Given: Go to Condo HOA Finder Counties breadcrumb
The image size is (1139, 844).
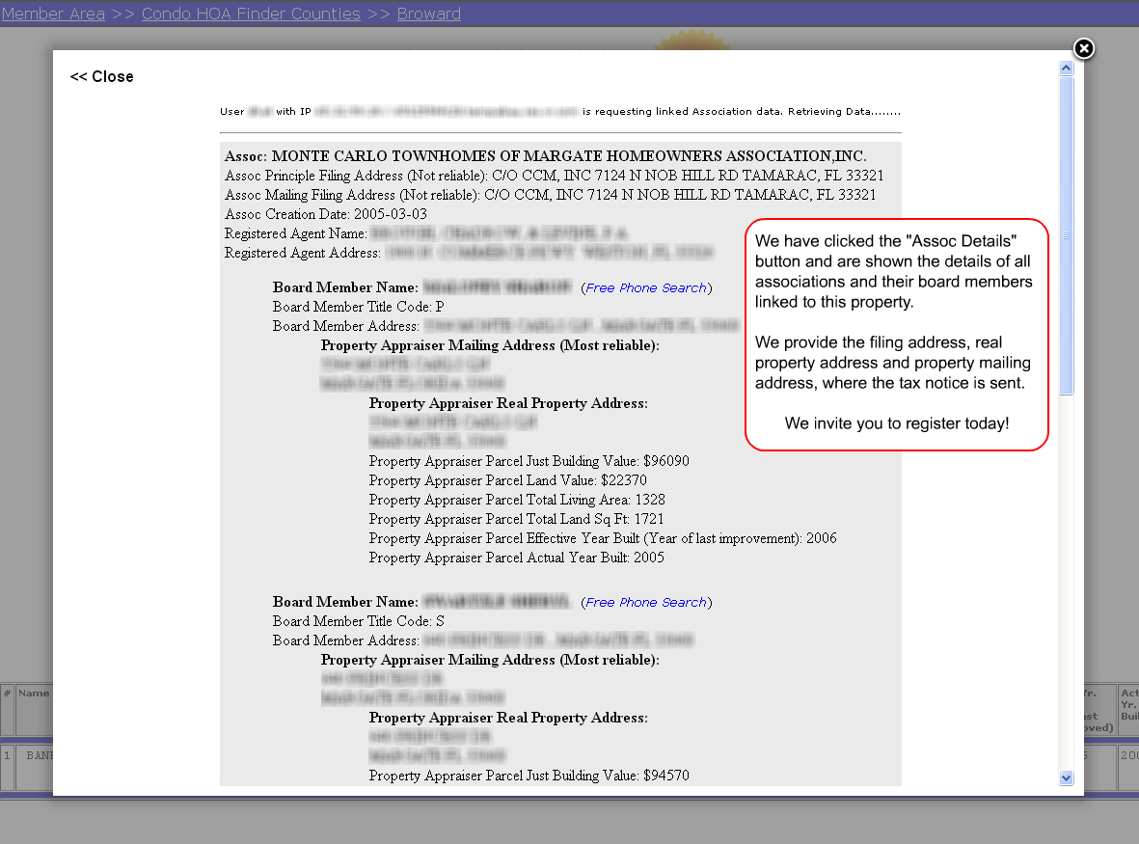Looking at the screenshot, I should 251,14.
